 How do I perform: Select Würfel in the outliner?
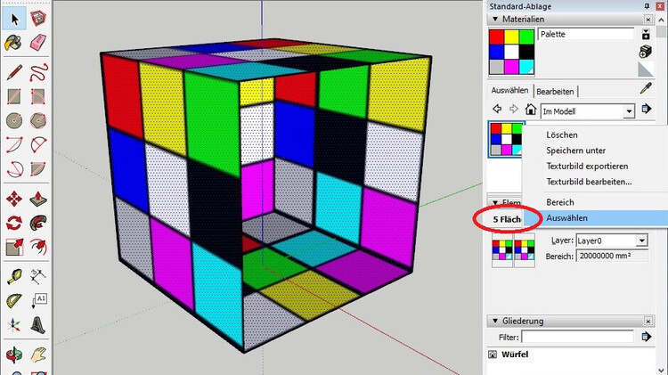(515, 355)
